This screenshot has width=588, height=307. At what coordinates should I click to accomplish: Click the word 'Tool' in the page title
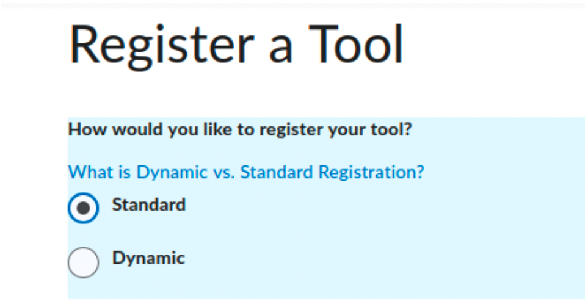pos(356,44)
